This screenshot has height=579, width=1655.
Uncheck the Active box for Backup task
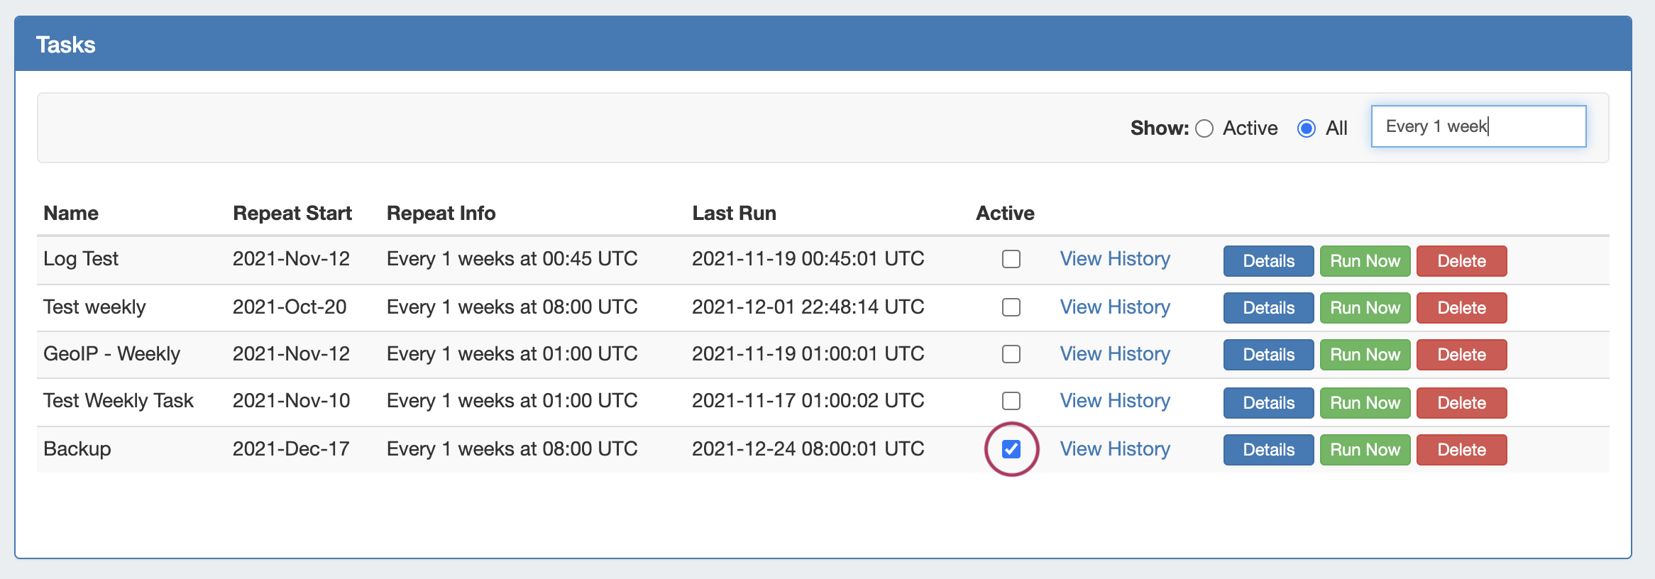tap(1011, 449)
